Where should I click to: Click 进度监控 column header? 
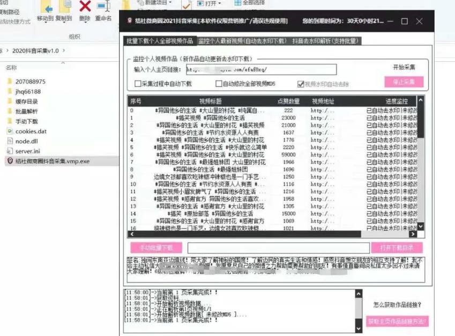point(397,101)
